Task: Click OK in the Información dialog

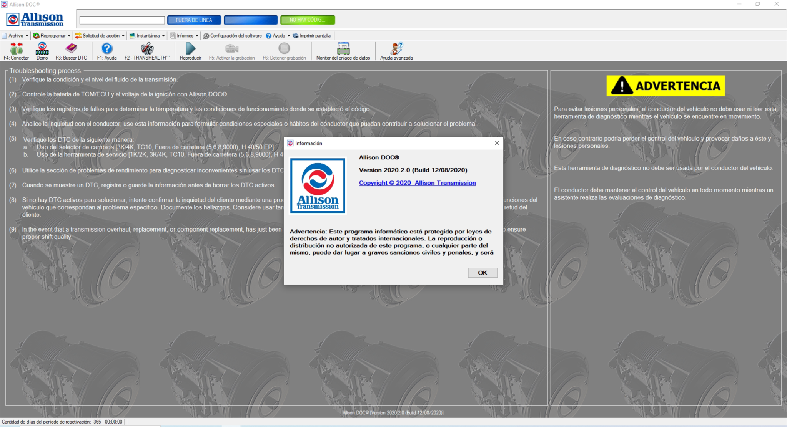Action: point(483,273)
